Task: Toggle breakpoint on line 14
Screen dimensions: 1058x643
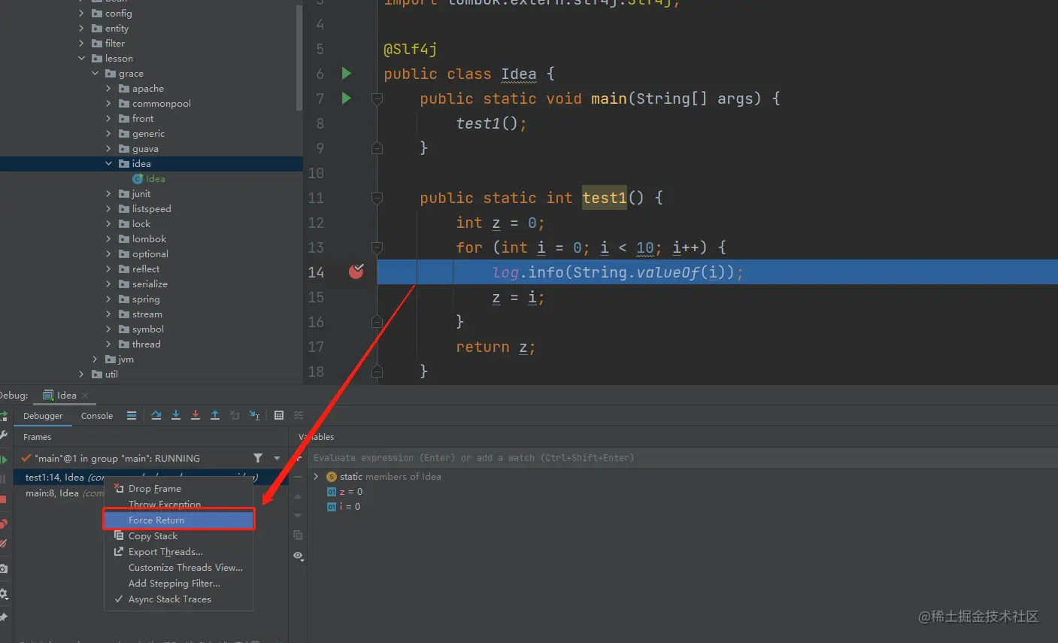Action: point(356,271)
